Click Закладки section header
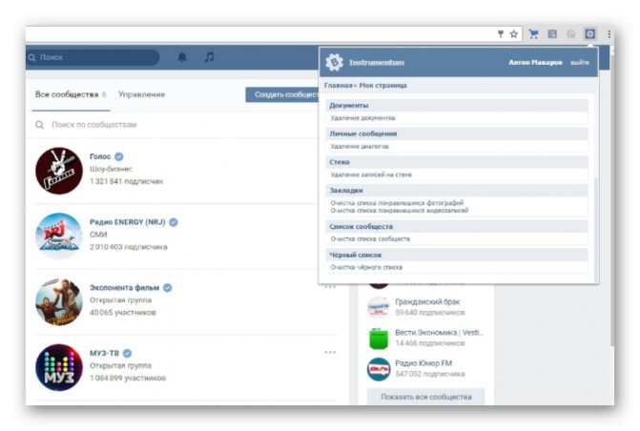The height and width of the screenshot is (431, 640). (x=457, y=190)
